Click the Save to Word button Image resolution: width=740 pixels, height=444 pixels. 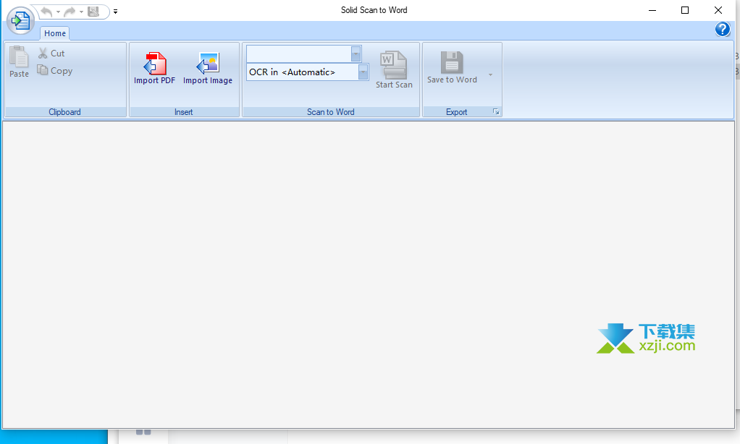click(452, 67)
